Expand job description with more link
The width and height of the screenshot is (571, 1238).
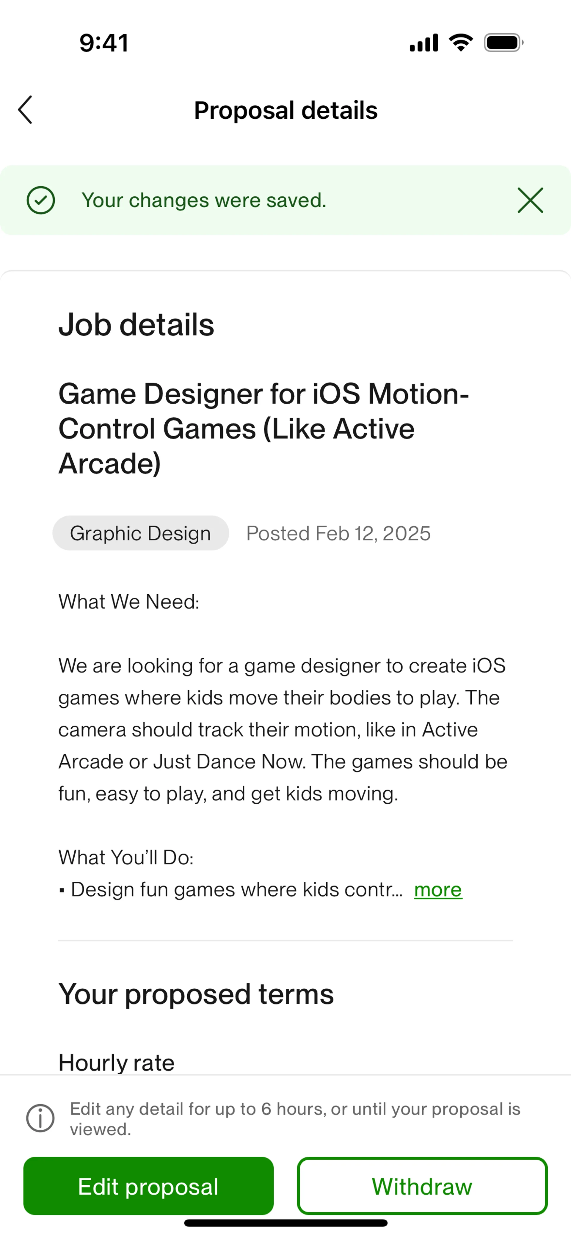(438, 890)
